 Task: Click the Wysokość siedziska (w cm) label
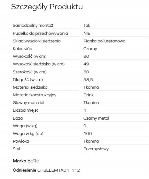(x=39, y=64)
